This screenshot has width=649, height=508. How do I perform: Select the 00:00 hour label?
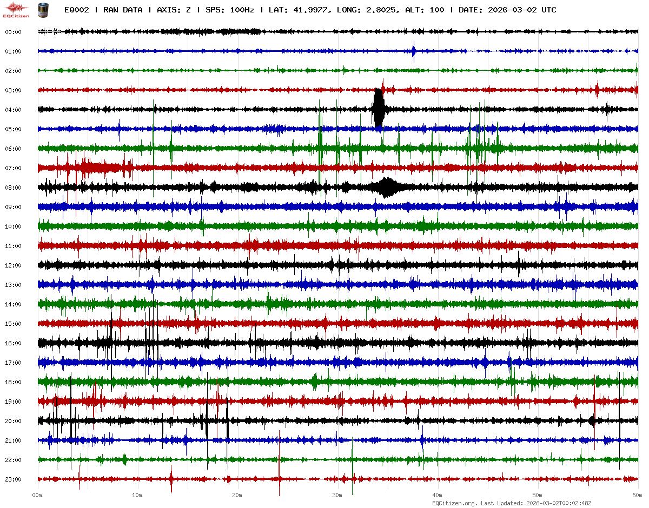[x=13, y=32]
